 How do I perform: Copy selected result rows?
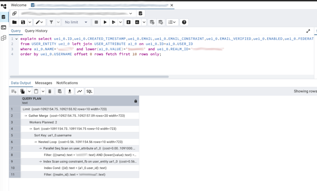pyautogui.click(x=22, y=91)
